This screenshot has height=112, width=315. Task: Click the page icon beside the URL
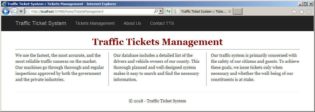(28, 11)
